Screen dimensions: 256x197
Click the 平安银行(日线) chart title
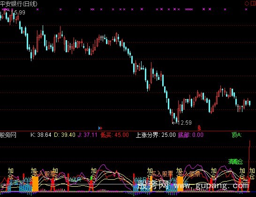(19, 4)
